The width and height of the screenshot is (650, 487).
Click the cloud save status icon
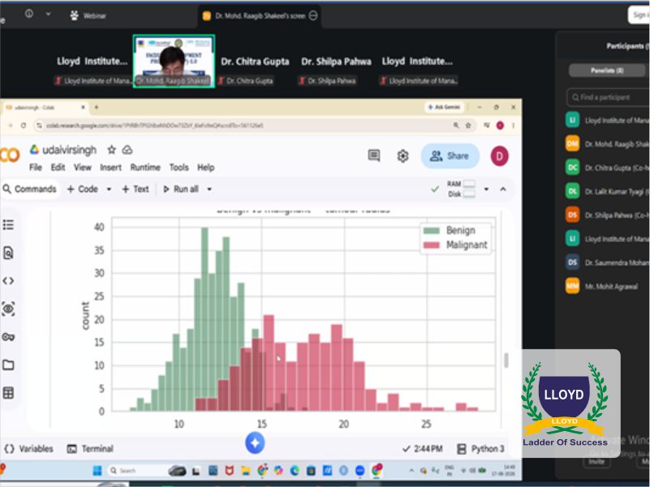[x=127, y=150]
